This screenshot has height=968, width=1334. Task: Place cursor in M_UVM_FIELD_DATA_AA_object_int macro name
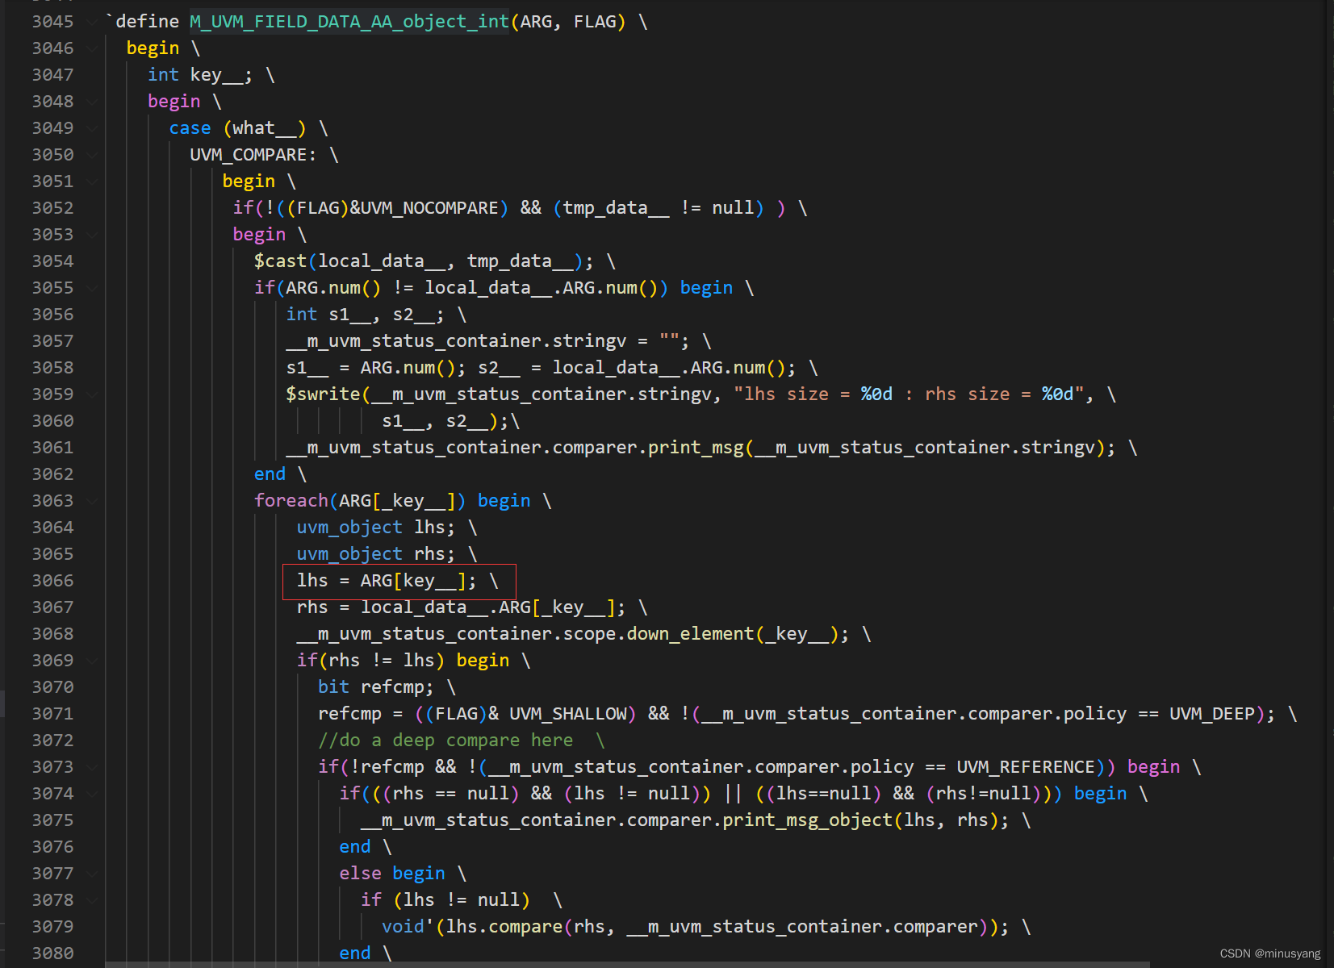347,21
